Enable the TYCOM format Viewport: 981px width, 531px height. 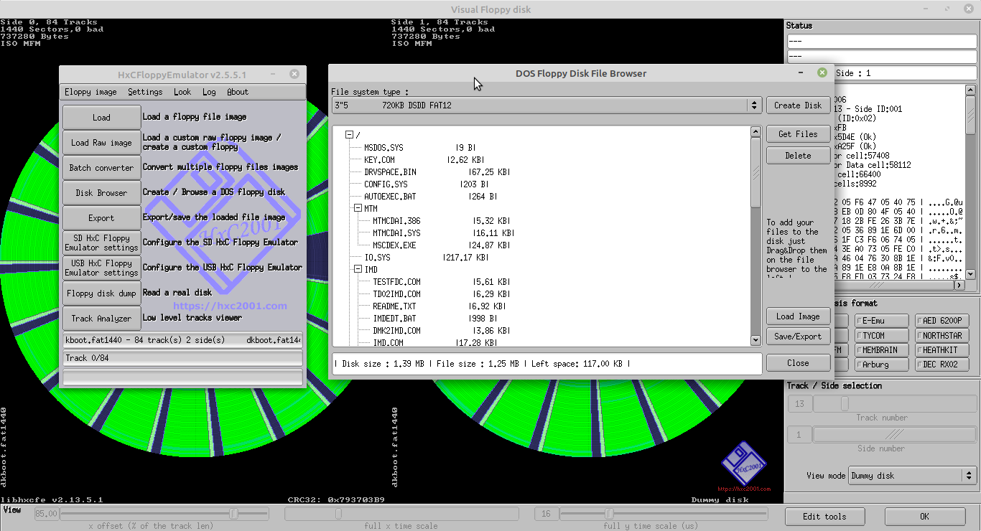point(883,335)
